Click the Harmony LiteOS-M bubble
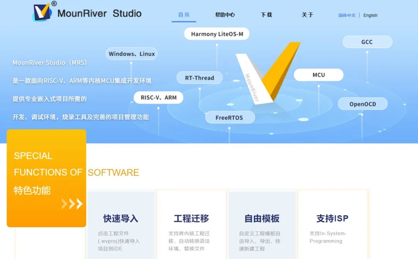The height and width of the screenshot is (259, 418). click(217, 34)
